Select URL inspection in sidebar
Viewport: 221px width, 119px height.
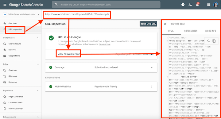coord(15,29)
